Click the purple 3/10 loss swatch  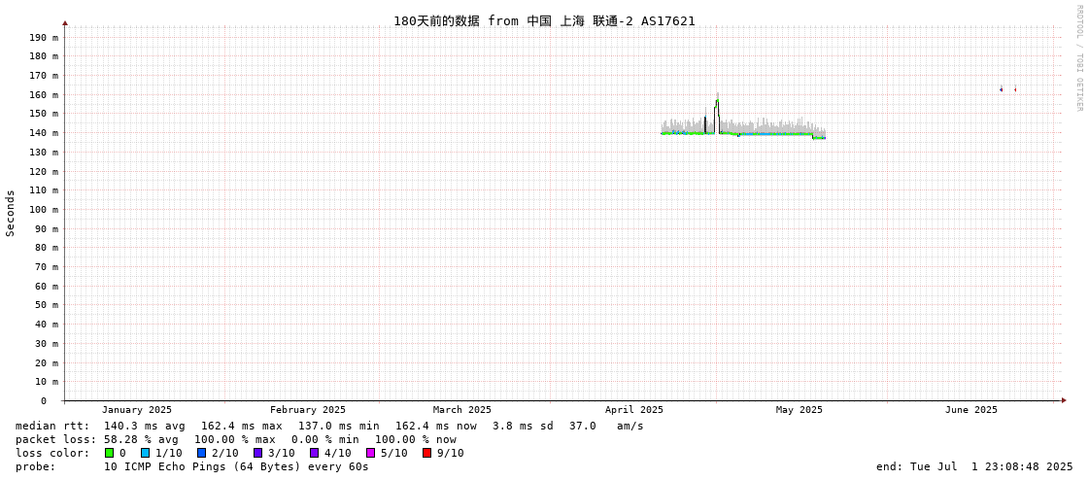(257, 453)
